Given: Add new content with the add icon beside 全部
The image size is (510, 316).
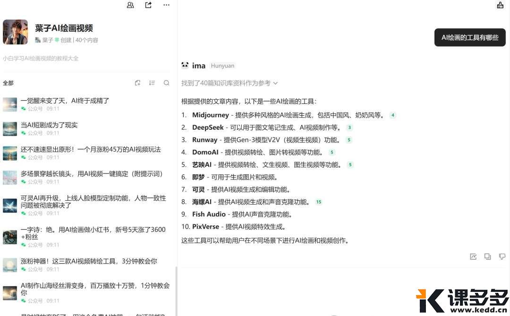Looking at the screenshot, I should click(x=137, y=83).
